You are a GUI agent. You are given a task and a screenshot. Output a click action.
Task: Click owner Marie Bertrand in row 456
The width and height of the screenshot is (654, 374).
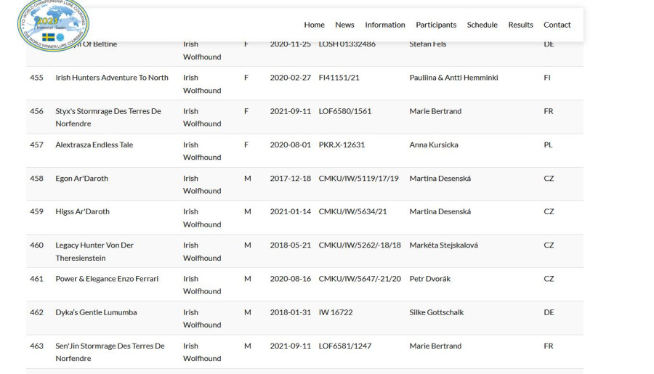tap(435, 111)
